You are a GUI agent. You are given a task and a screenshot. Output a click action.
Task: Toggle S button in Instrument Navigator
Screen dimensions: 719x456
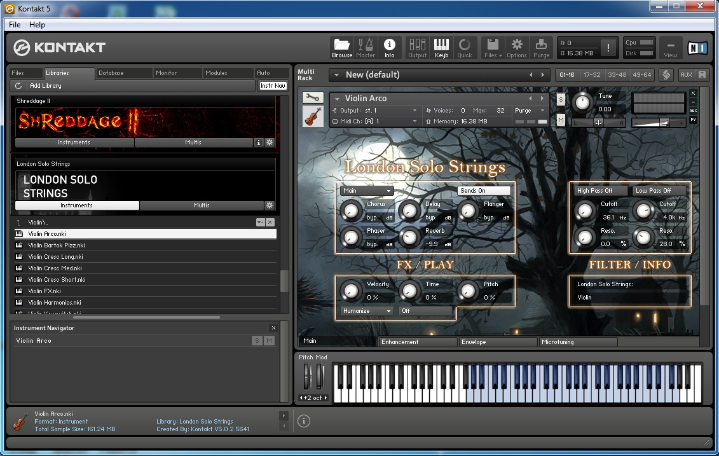(257, 340)
